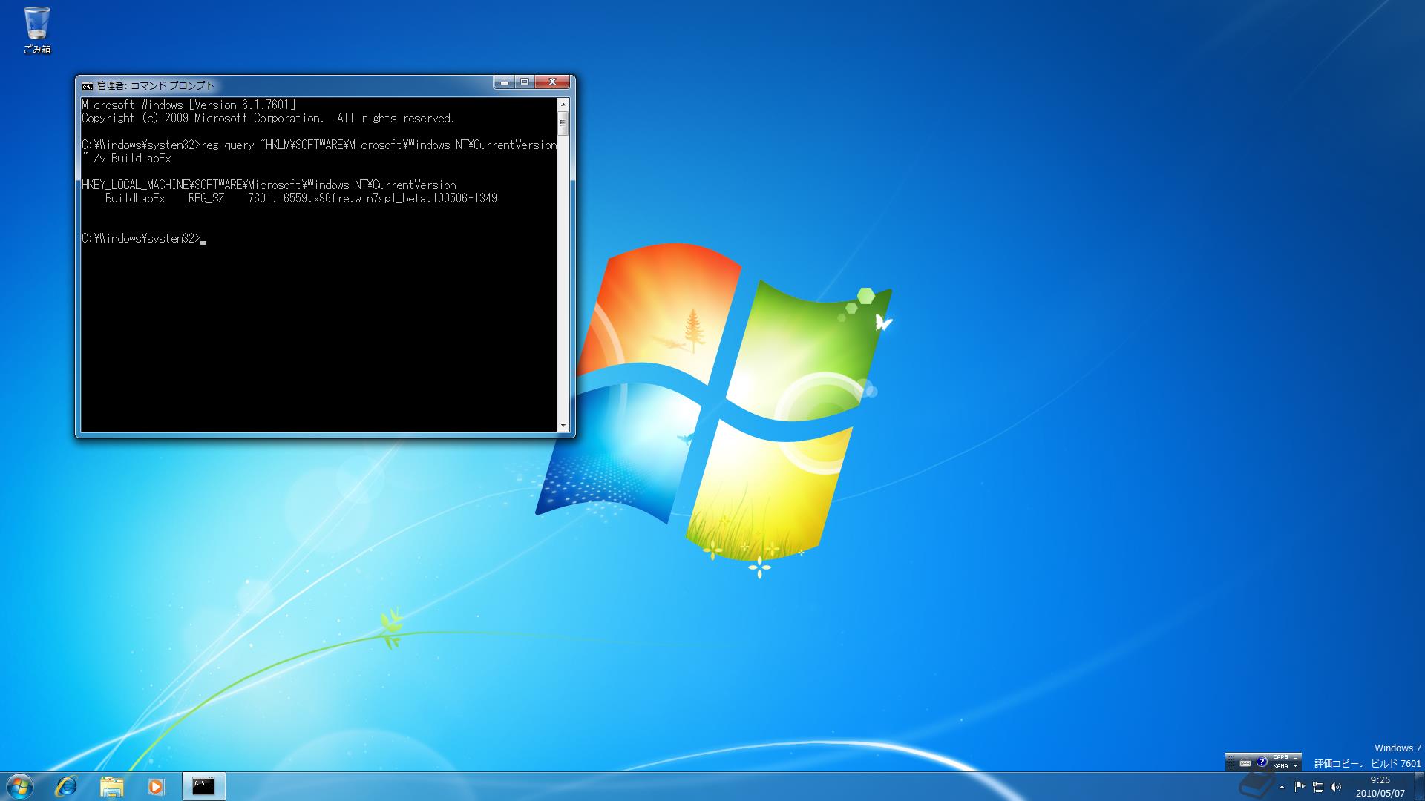Select the Command Prompt taskbar button

pos(203,786)
